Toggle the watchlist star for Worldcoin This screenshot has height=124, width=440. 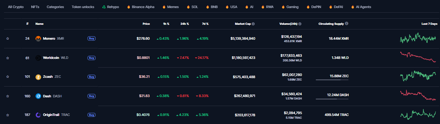coord(8,58)
